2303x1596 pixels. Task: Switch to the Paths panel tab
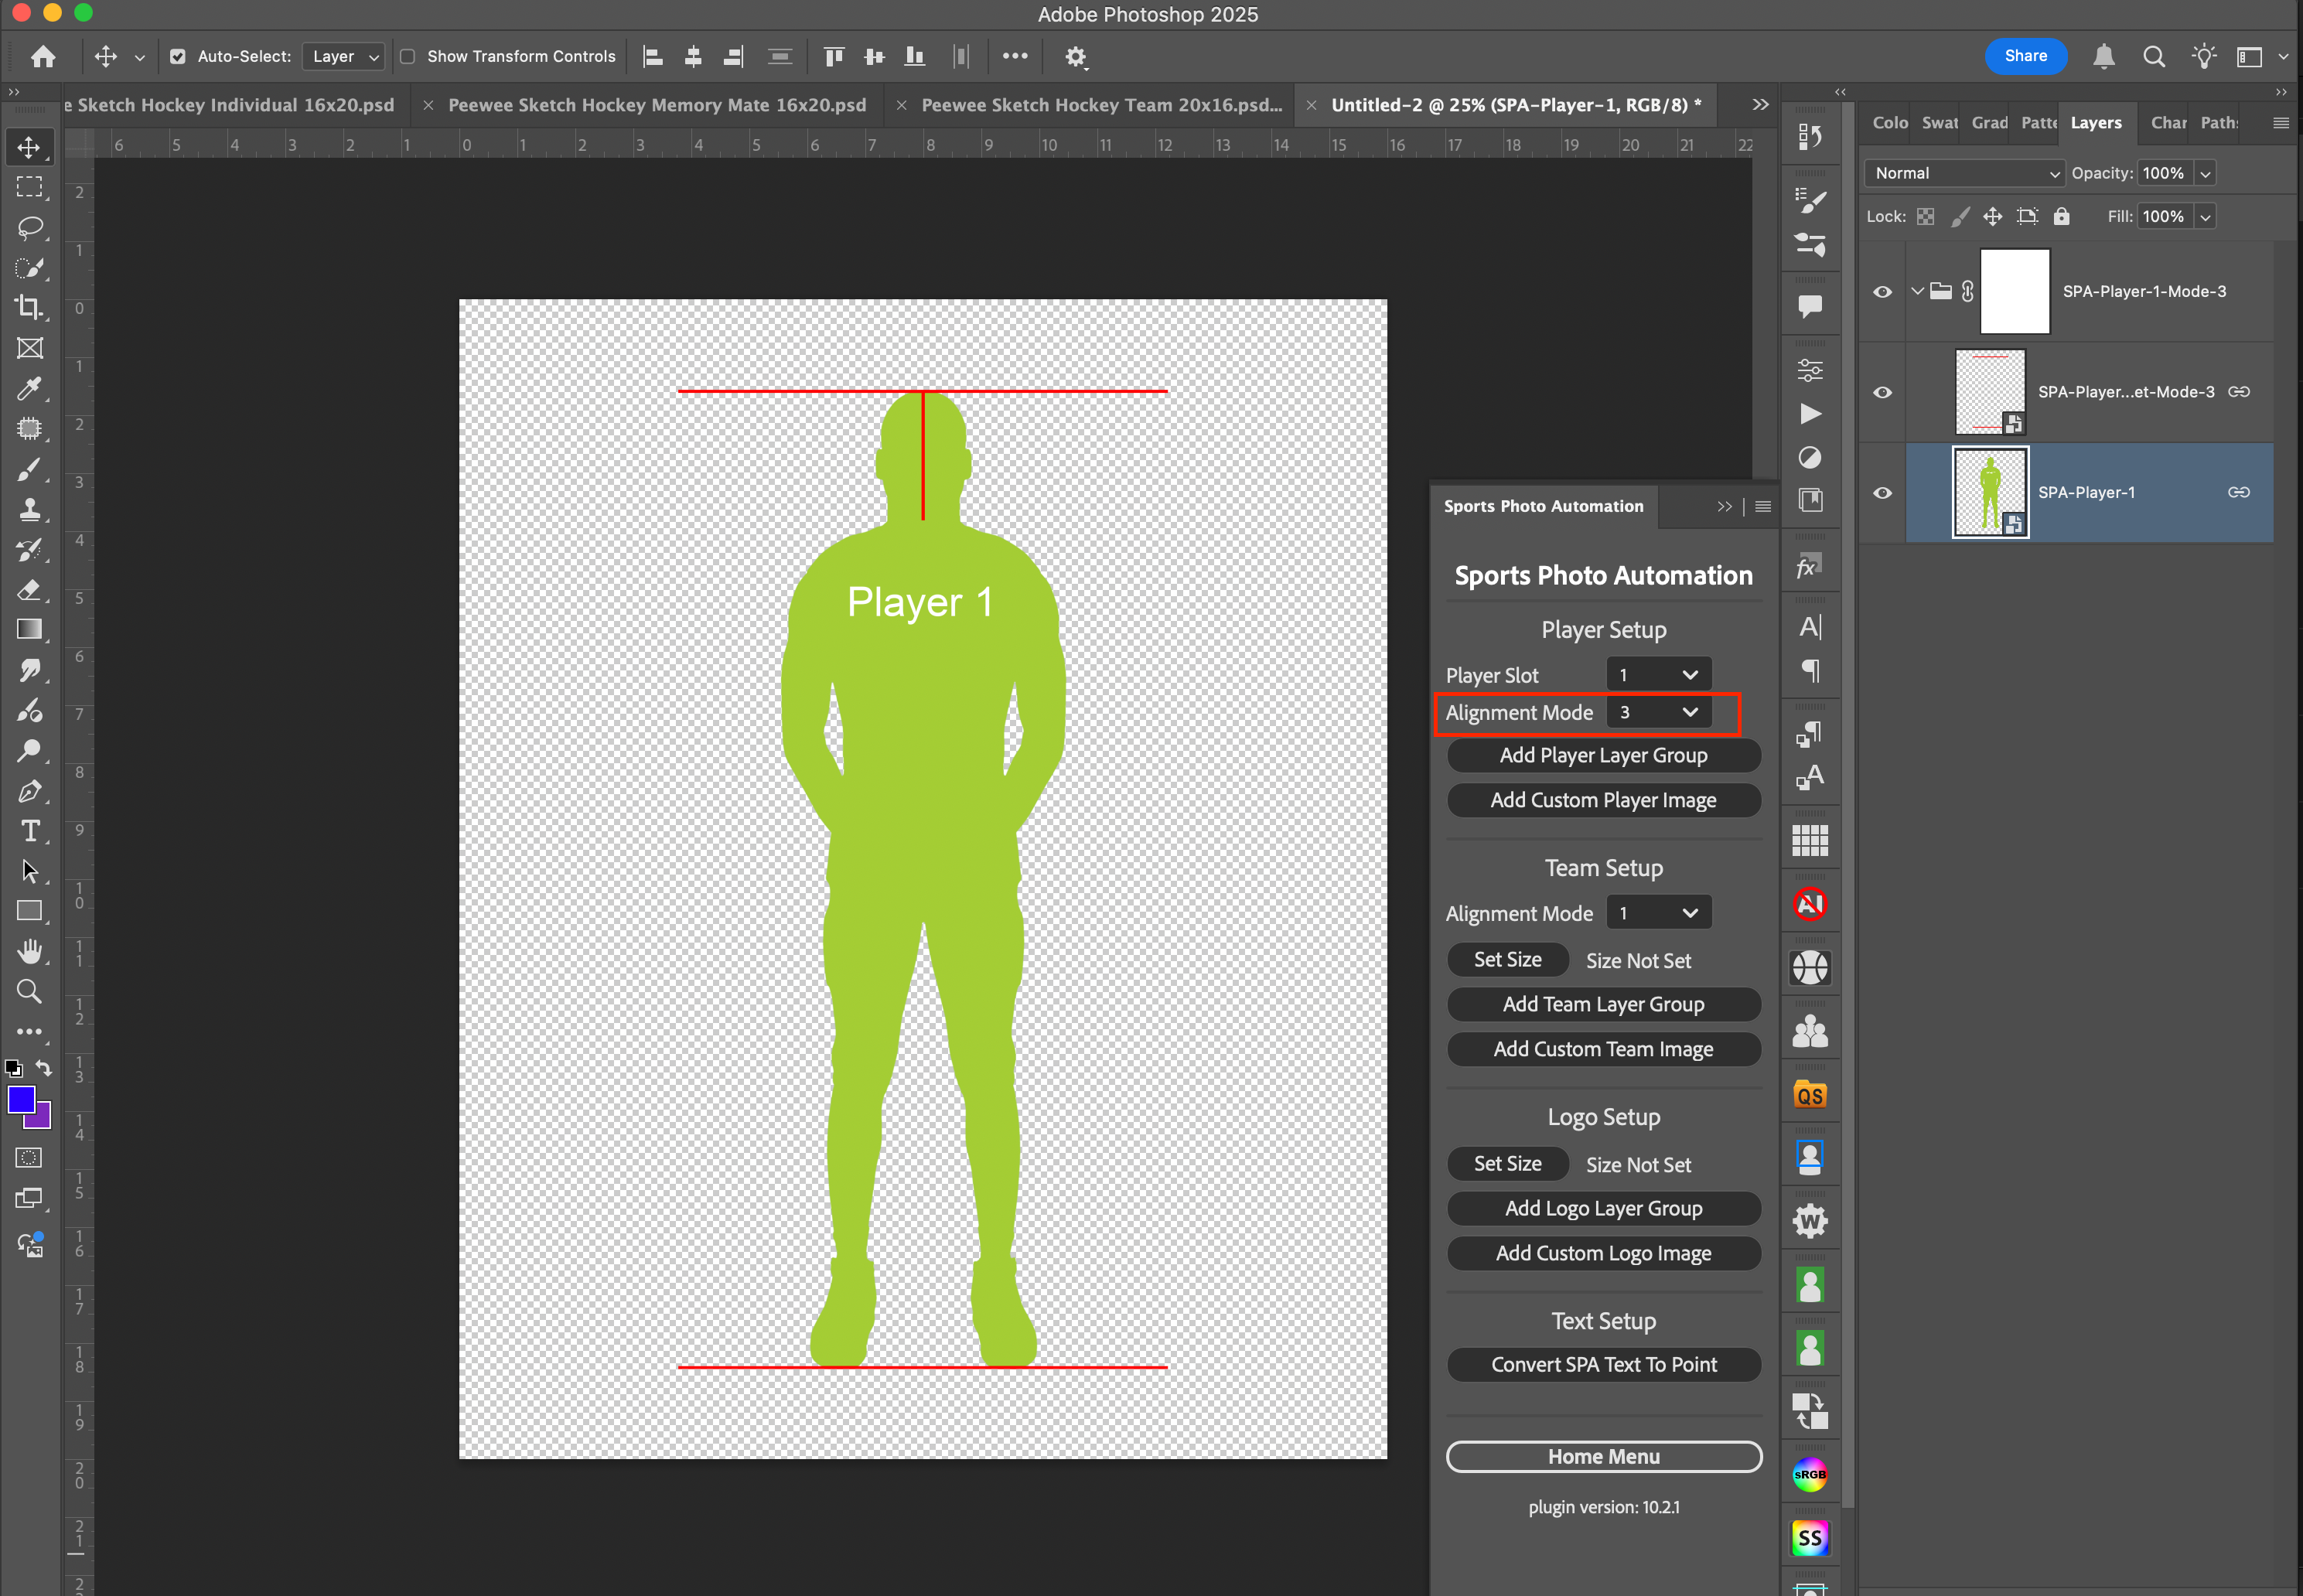pyautogui.click(x=2218, y=122)
